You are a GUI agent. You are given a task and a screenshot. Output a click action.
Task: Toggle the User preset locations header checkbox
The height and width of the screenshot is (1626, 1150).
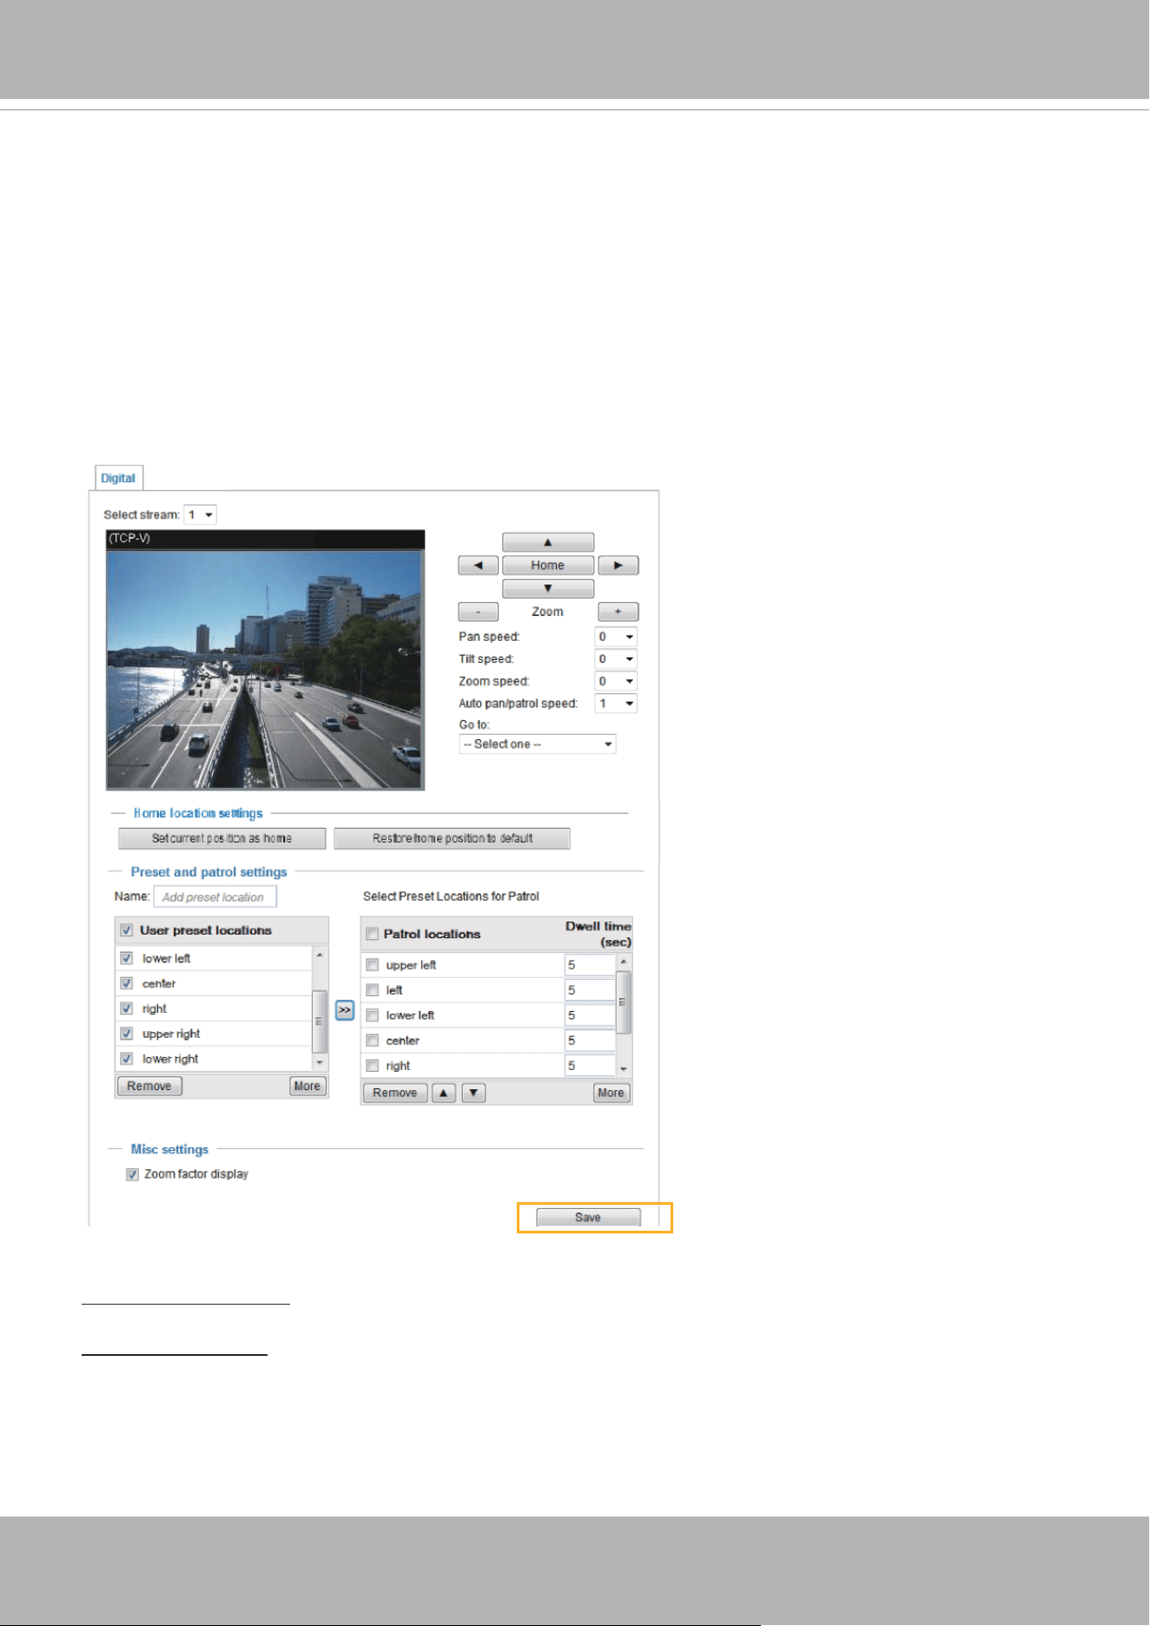[127, 930]
